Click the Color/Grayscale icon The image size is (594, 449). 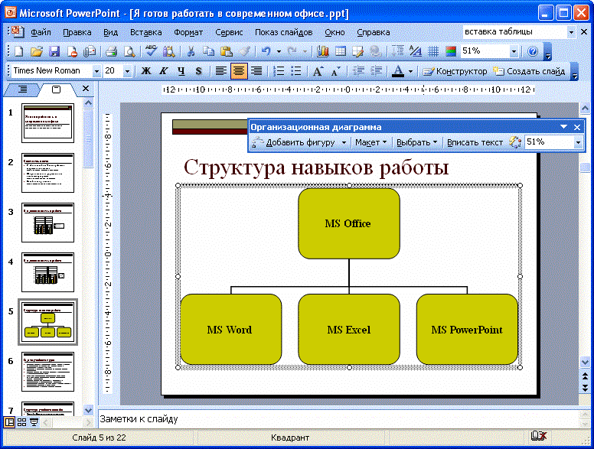coord(451,51)
